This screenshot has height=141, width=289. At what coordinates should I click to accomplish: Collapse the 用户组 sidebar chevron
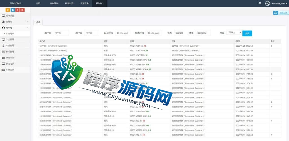click(x=27, y=28)
